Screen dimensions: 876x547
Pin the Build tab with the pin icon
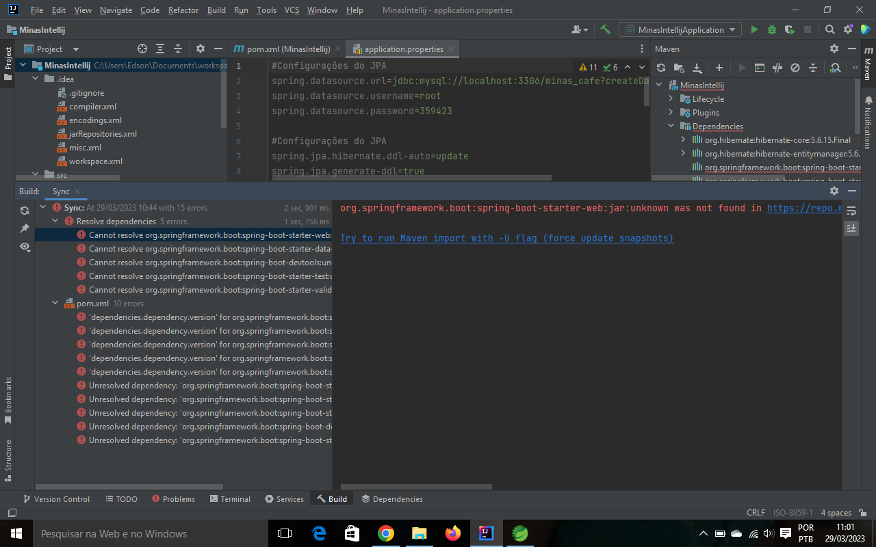tap(25, 228)
